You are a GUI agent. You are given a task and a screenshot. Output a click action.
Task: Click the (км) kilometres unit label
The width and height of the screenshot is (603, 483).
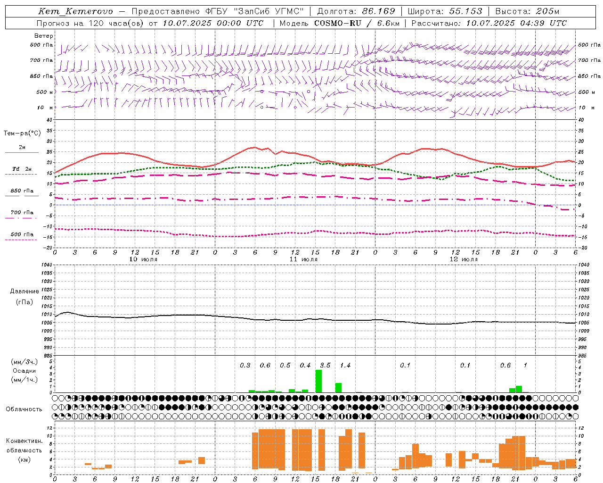tap(25, 459)
